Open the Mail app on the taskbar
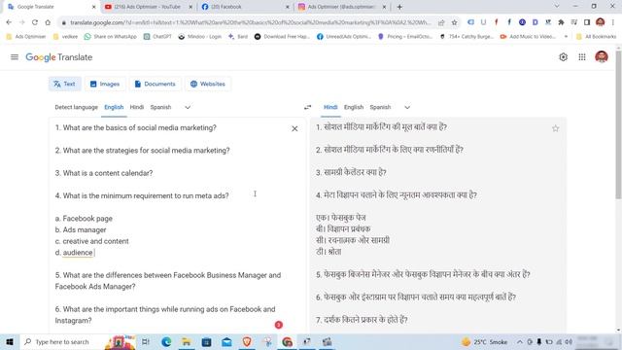This screenshot has height=350, width=622. (x=226, y=341)
